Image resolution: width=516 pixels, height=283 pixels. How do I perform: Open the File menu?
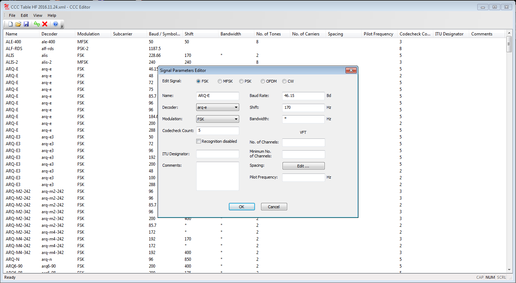12,15
